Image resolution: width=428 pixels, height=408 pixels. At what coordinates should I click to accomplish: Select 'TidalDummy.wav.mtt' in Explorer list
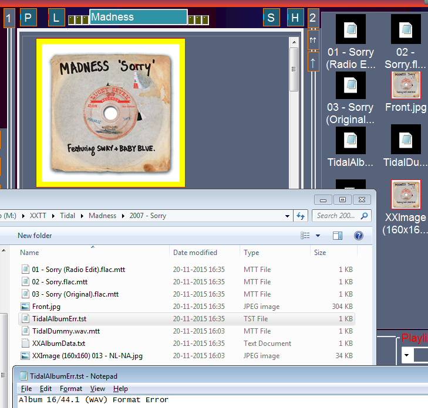point(187,331)
